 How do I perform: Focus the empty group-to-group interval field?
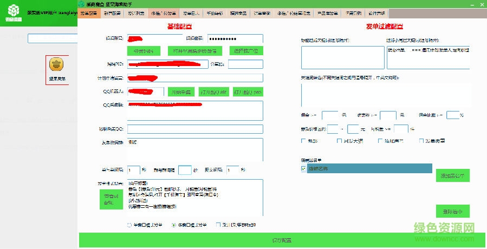pos(185,170)
